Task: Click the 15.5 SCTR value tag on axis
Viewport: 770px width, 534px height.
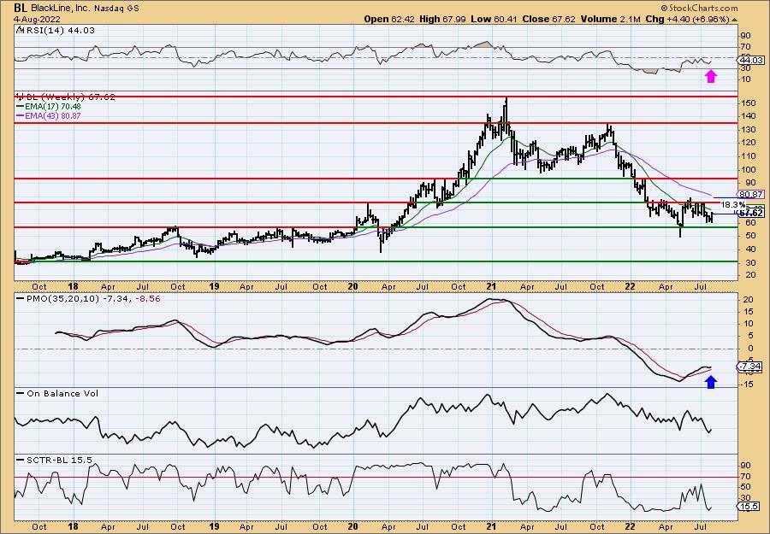Action: pyautogui.click(x=749, y=507)
